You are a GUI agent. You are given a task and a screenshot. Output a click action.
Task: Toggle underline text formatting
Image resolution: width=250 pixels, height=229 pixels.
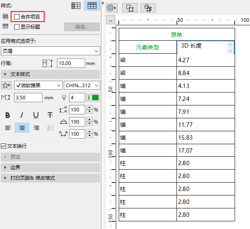[x=36, y=115]
